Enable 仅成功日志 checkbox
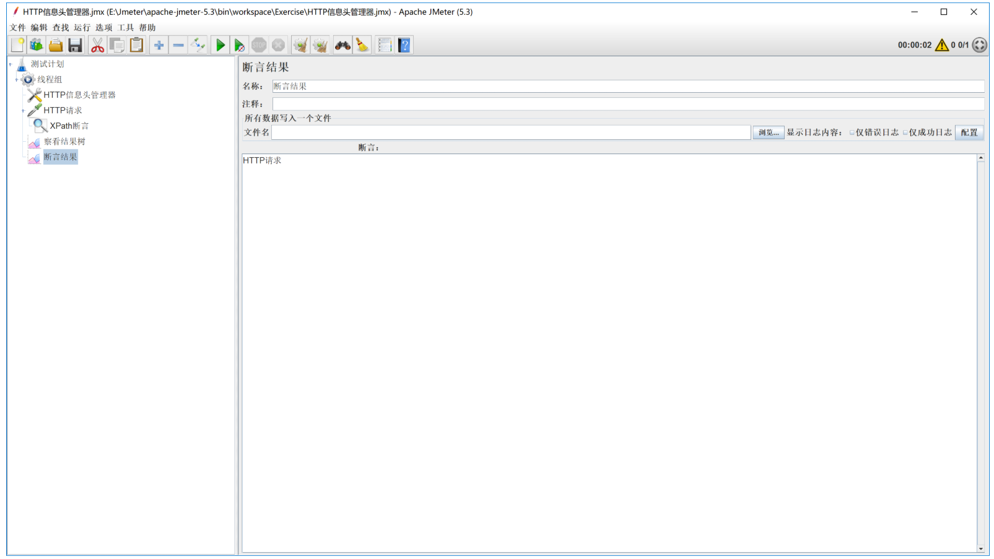The width and height of the screenshot is (994, 559). pyautogui.click(x=906, y=132)
